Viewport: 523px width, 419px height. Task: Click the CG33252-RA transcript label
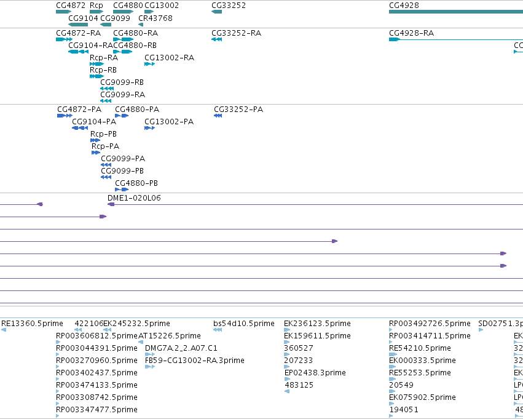[236, 33]
